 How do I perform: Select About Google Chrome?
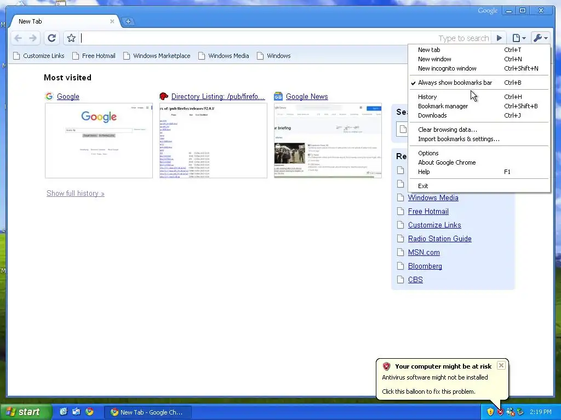click(479, 162)
